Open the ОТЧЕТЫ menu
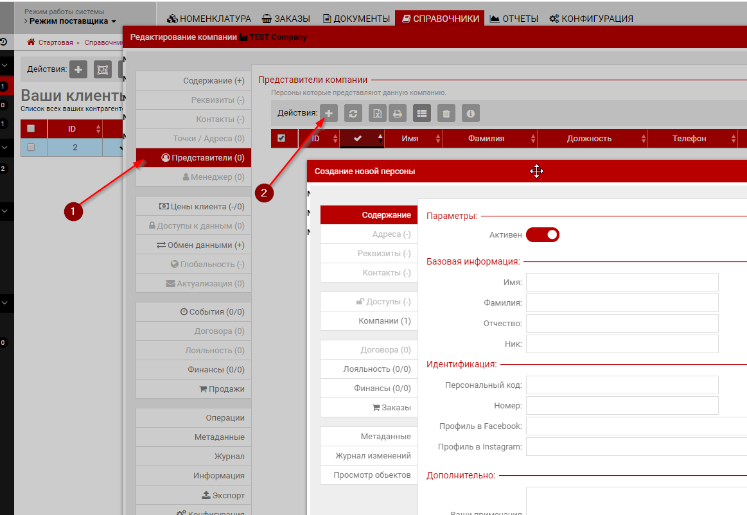Viewport: 747px width, 515px height. pos(513,19)
